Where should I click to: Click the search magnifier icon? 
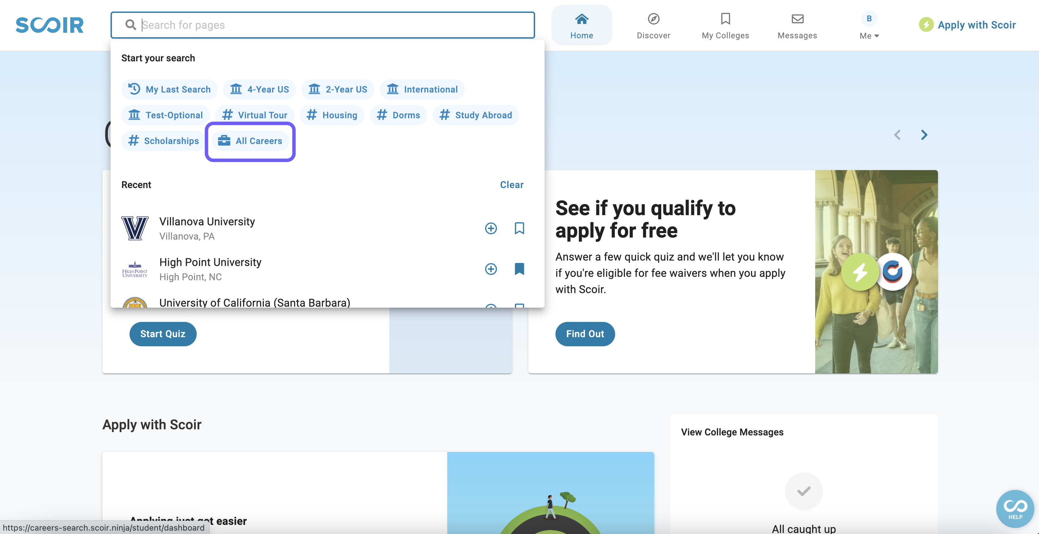click(130, 25)
